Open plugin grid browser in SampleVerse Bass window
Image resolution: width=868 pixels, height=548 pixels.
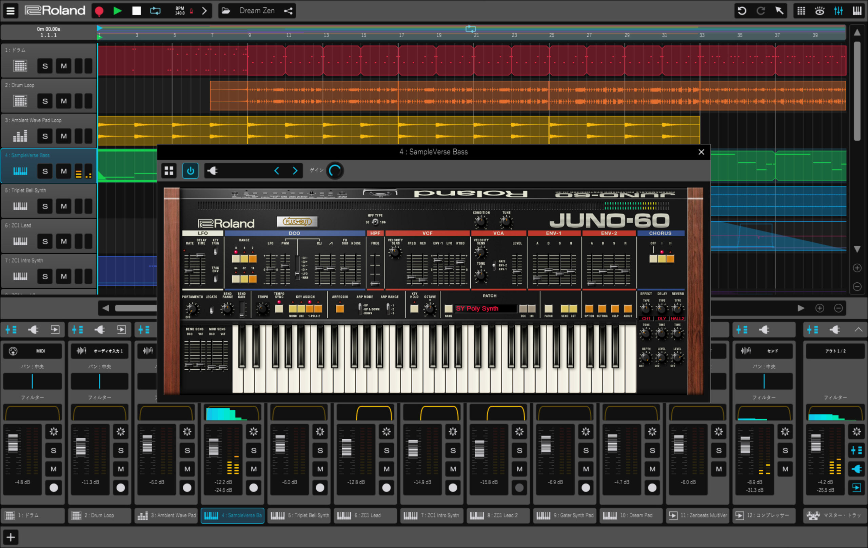(169, 170)
